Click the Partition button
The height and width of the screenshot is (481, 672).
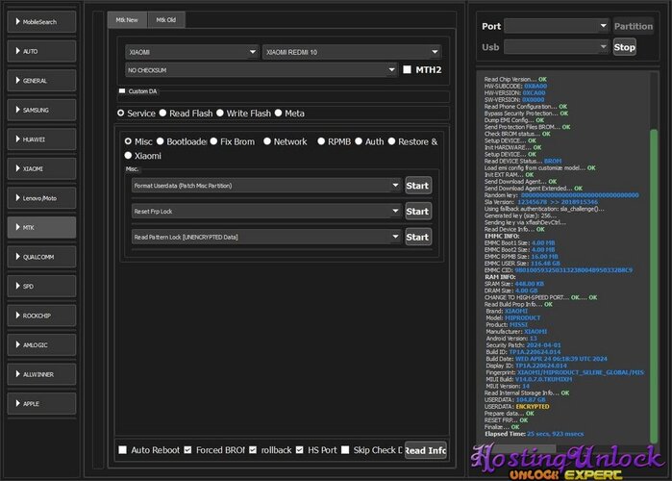coord(634,26)
